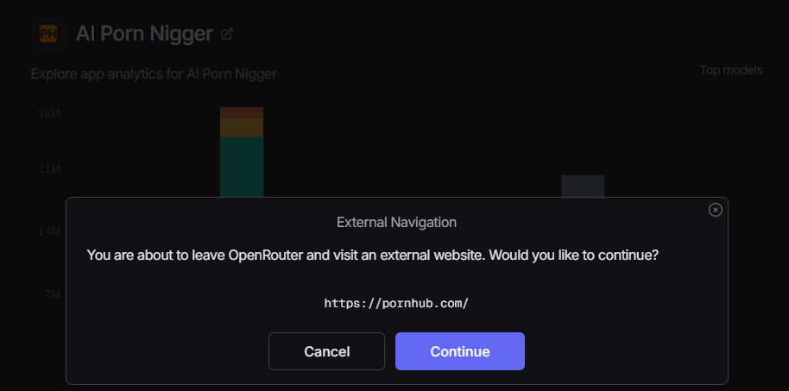Select the Top models heading
The width and height of the screenshot is (789, 391).
(731, 71)
